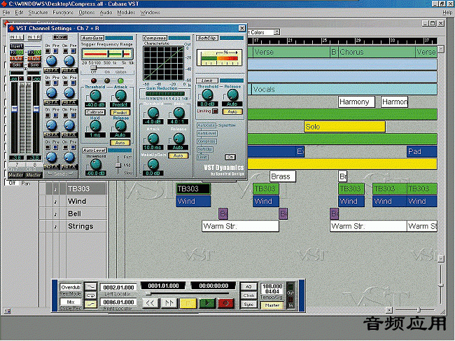Click the 108.000 tempo value

click(272, 286)
